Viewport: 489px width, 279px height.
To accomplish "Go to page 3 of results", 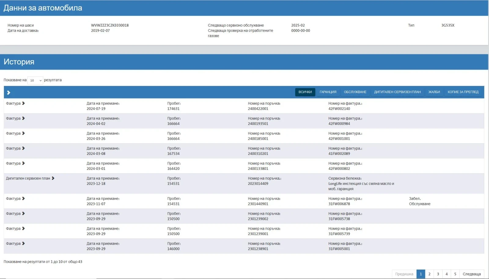I will click(438, 274).
